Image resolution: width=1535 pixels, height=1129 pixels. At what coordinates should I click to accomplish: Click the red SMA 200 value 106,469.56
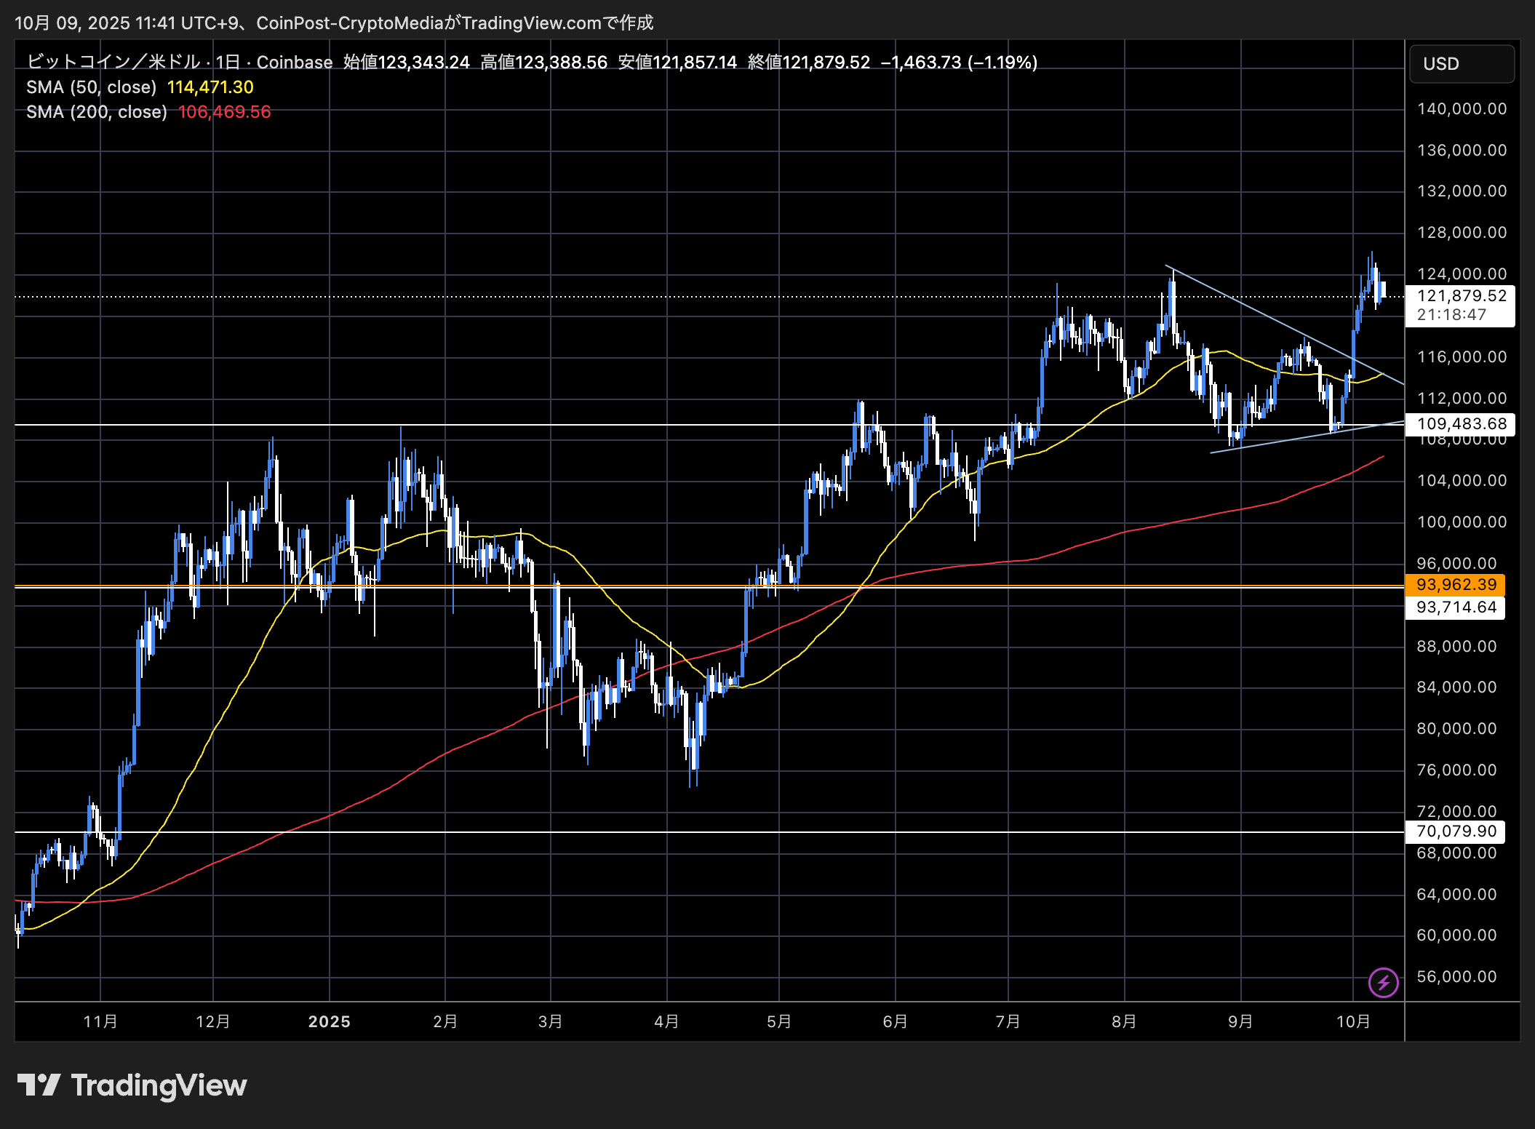(x=224, y=112)
